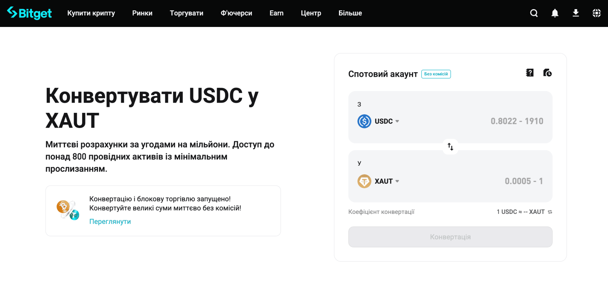Viewport: 608px width, 283px height.
Task: Toggle the conversion rate direction icon
Action: (x=550, y=212)
